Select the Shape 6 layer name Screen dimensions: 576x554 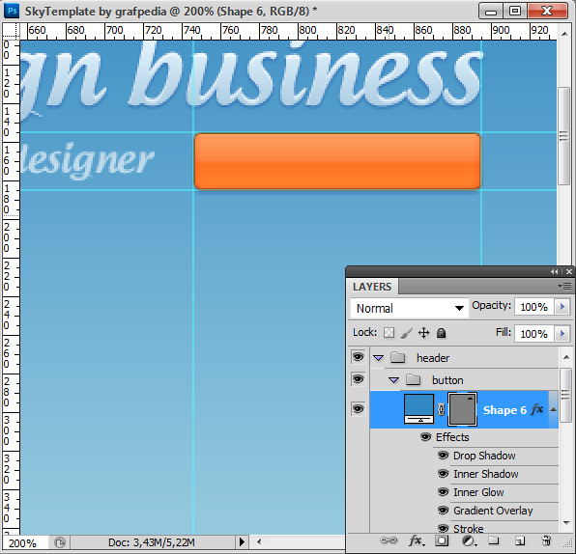pos(504,410)
